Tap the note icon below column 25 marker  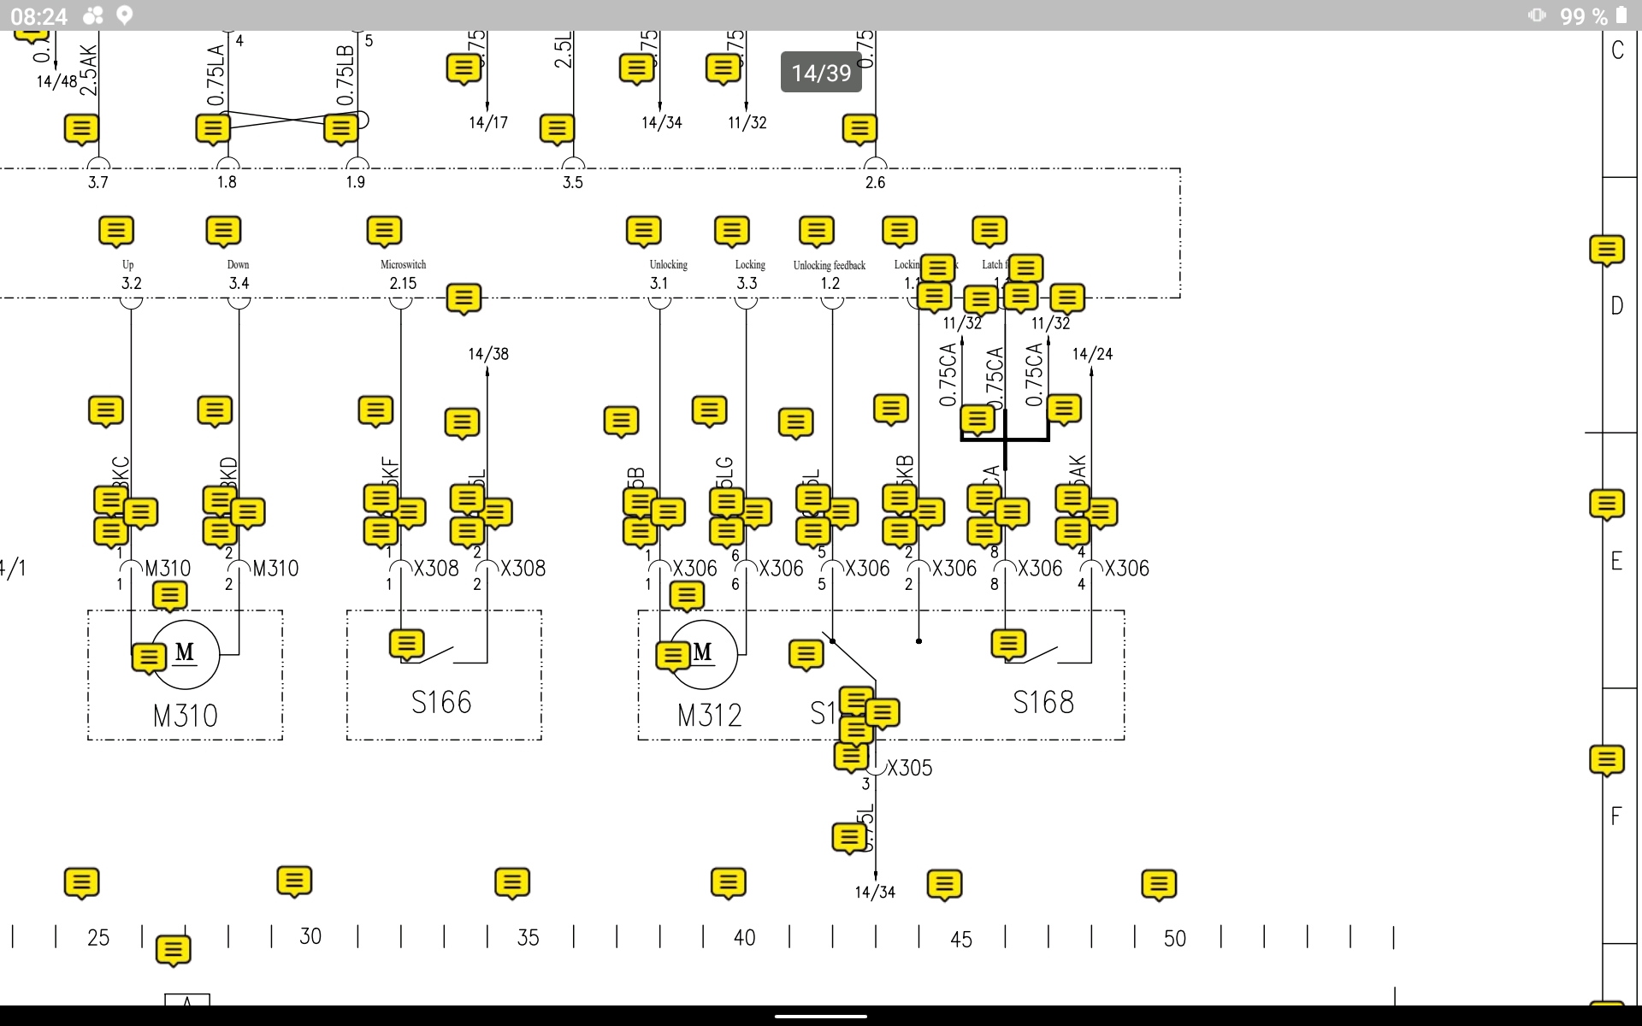click(x=173, y=950)
